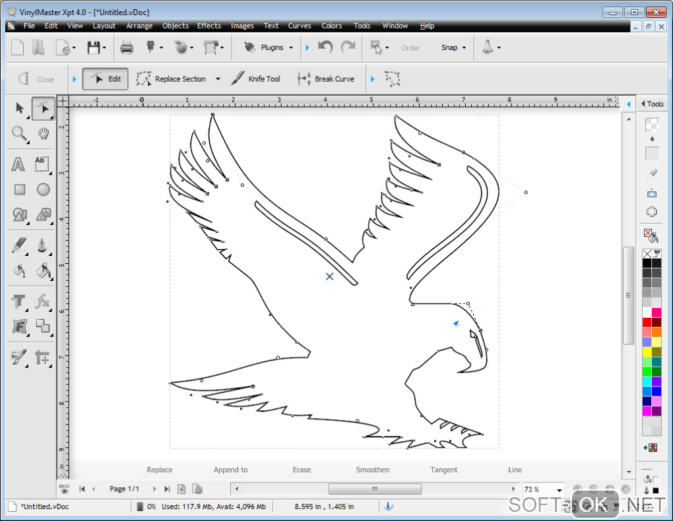Select the letter A Text tool

[18, 164]
